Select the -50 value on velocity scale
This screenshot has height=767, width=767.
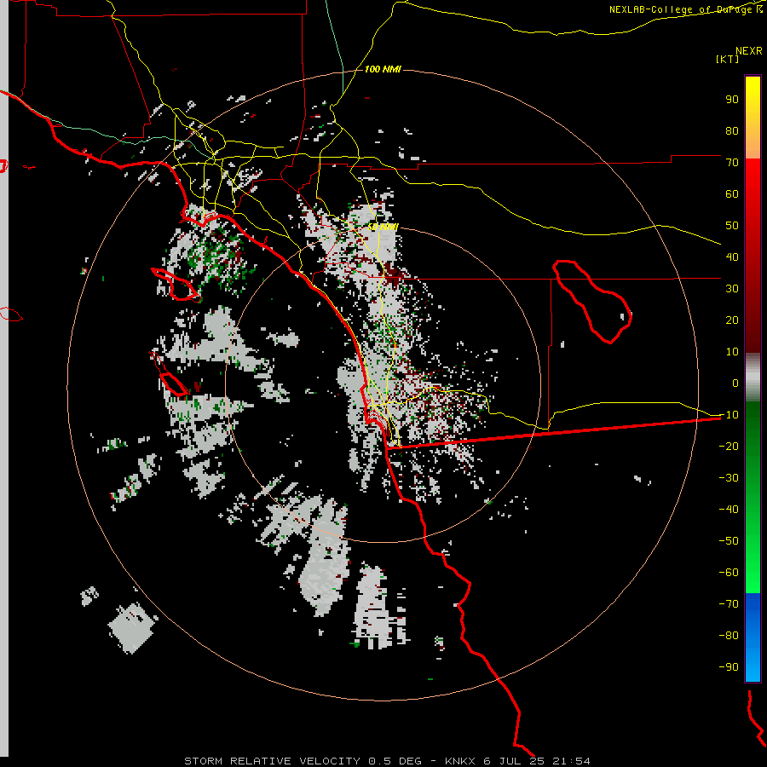[x=729, y=540]
